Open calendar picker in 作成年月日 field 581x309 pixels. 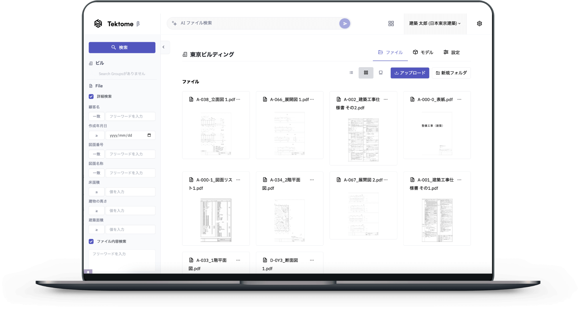[x=149, y=135]
